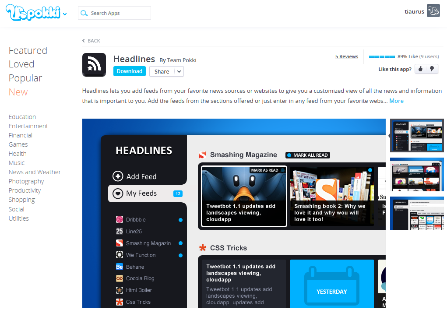The width and height of the screenshot is (447, 313).
Task: Click the YESTERDAY calendar tile
Action: (x=332, y=284)
